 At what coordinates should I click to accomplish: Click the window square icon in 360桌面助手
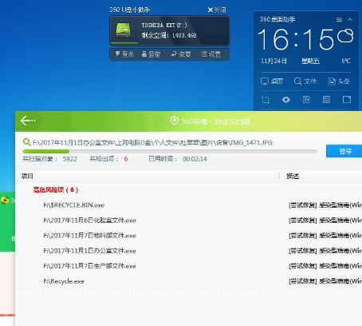point(347,100)
